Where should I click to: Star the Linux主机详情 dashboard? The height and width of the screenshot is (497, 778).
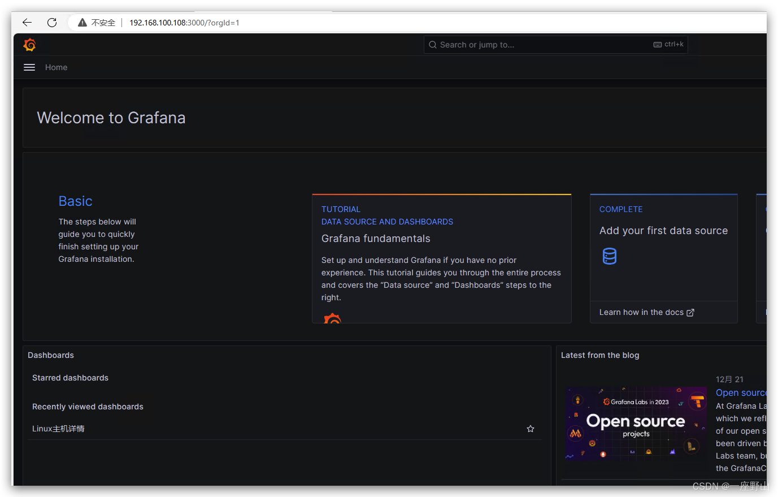pos(530,428)
